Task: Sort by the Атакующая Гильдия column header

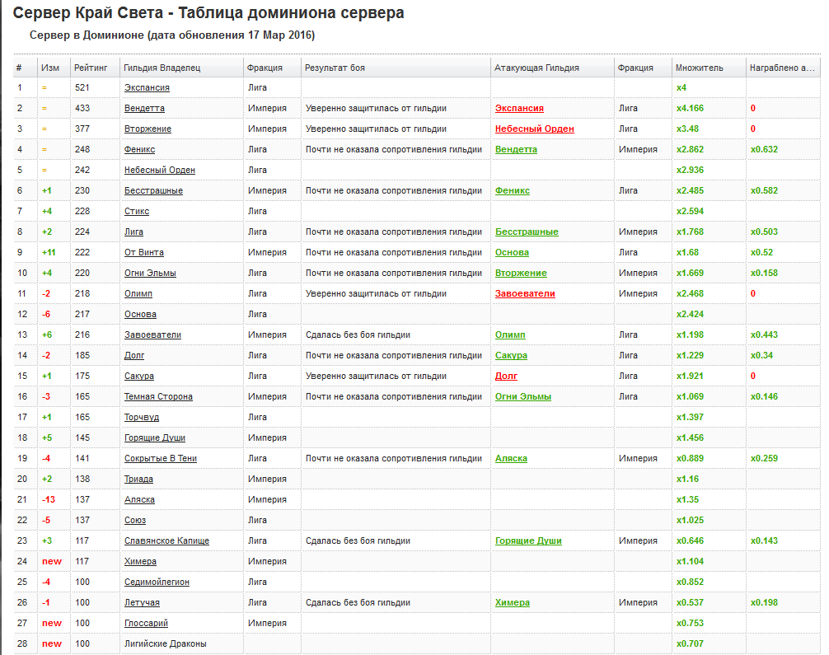Action: pyautogui.click(x=552, y=68)
